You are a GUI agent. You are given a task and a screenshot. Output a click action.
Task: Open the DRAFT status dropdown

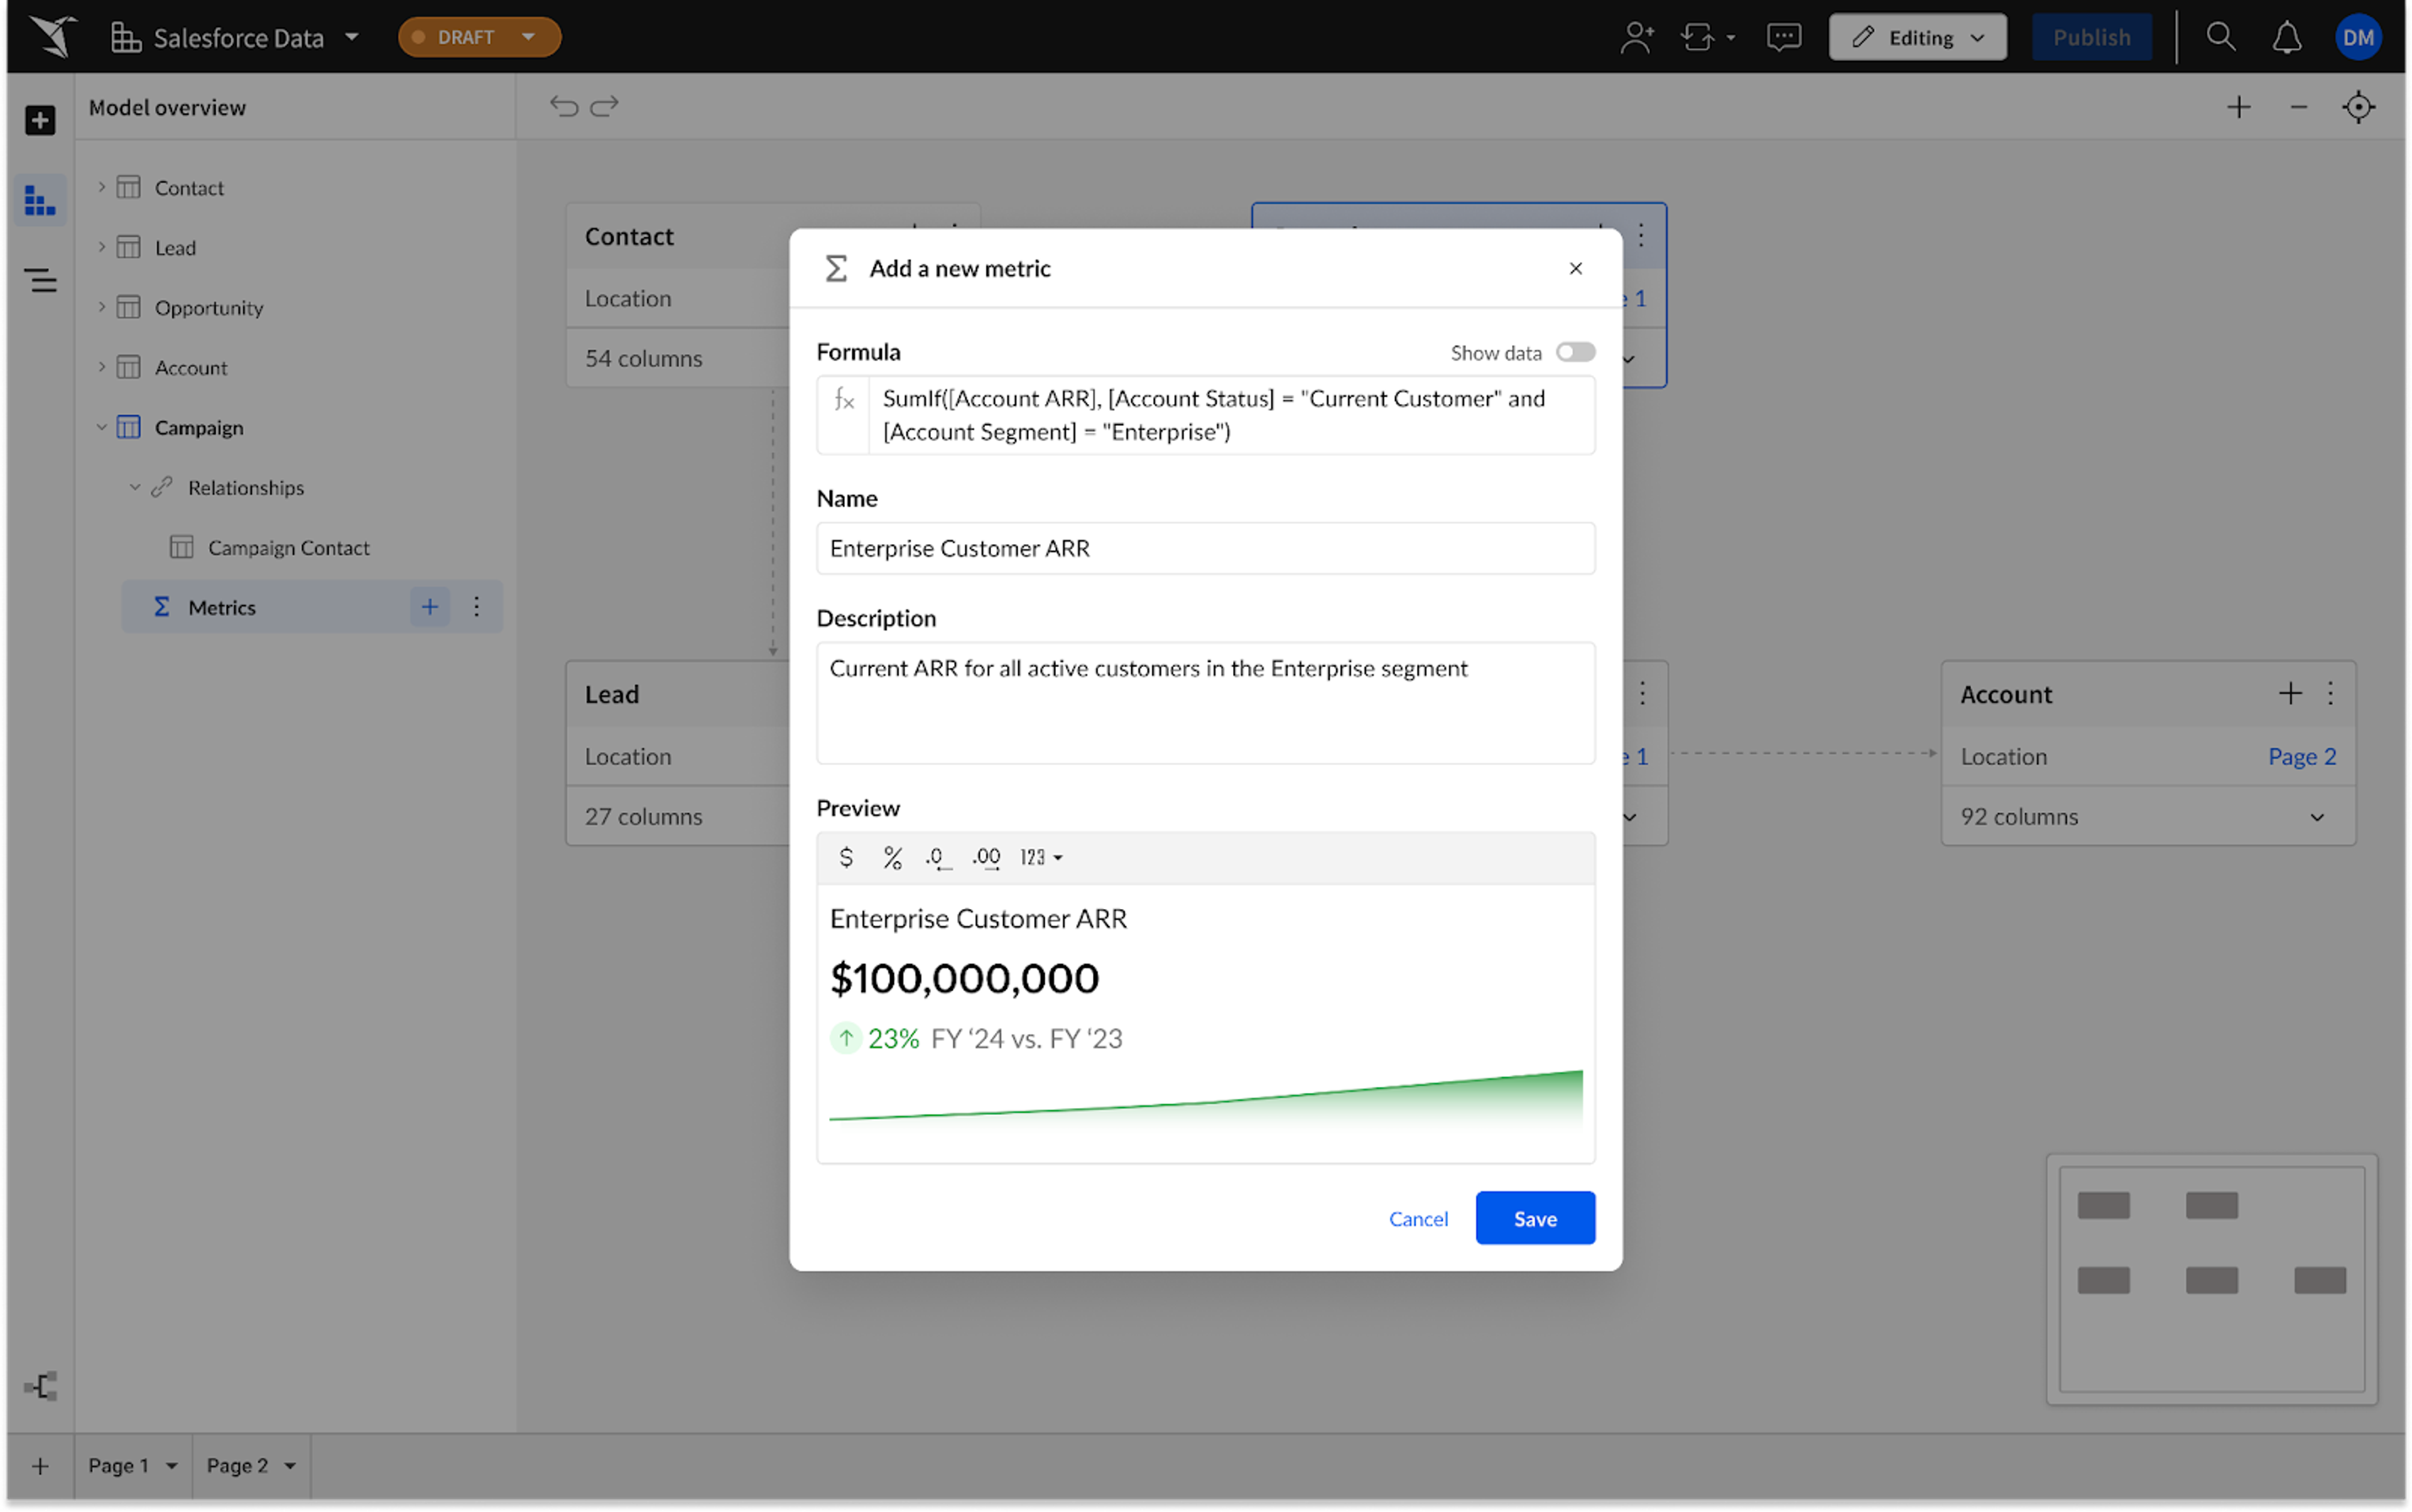(x=479, y=37)
